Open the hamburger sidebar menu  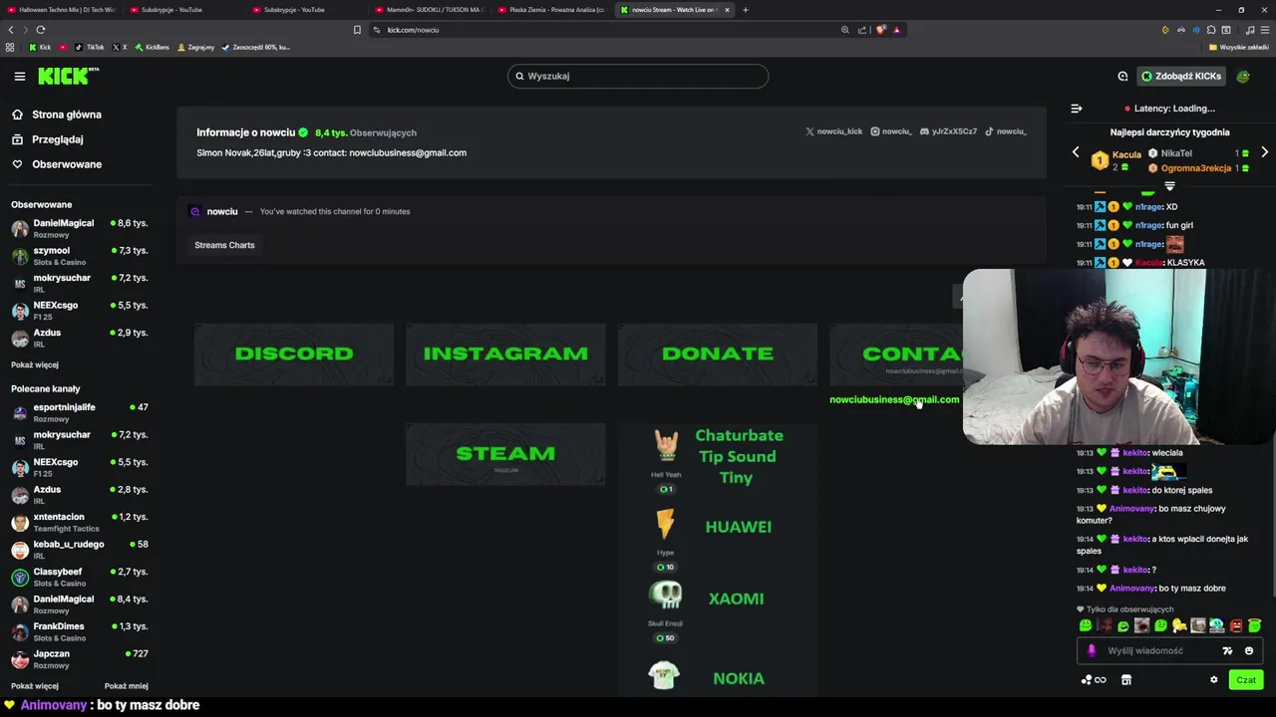coord(19,76)
